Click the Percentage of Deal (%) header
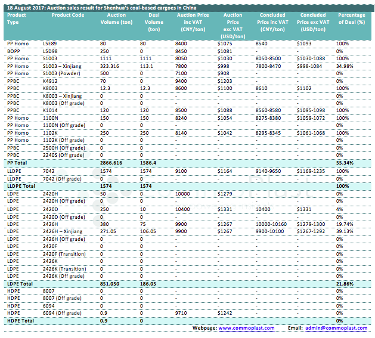 351,21
